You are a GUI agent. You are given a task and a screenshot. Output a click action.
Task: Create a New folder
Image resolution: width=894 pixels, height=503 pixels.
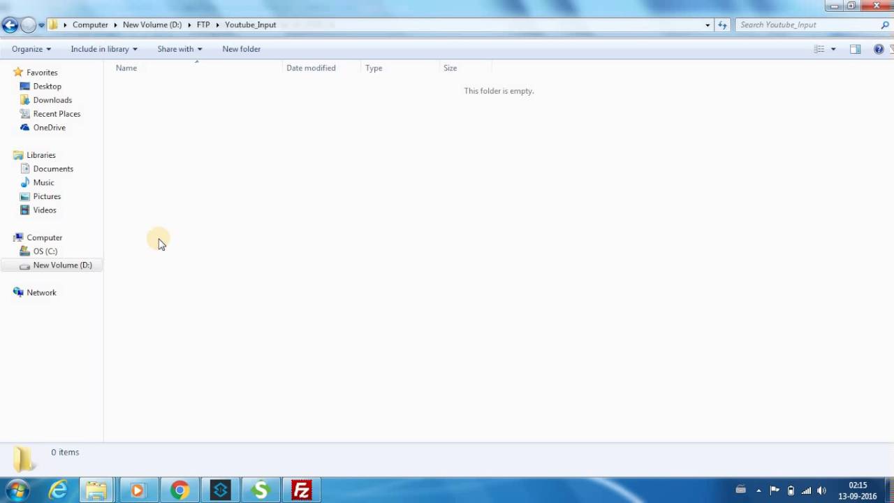tap(242, 49)
